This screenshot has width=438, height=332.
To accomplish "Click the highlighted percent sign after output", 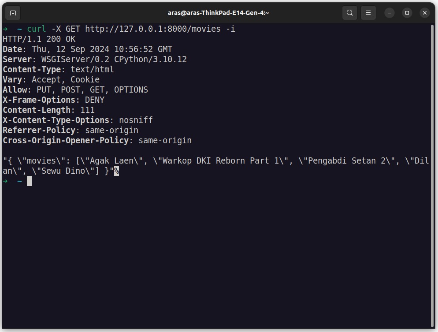I will [x=116, y=171].
